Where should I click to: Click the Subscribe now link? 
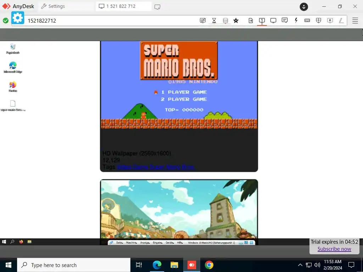334,249
